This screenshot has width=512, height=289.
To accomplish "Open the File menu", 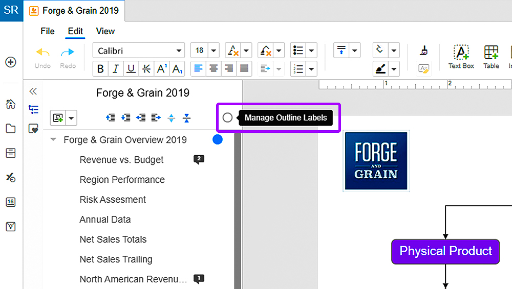I will coord(47,31).
